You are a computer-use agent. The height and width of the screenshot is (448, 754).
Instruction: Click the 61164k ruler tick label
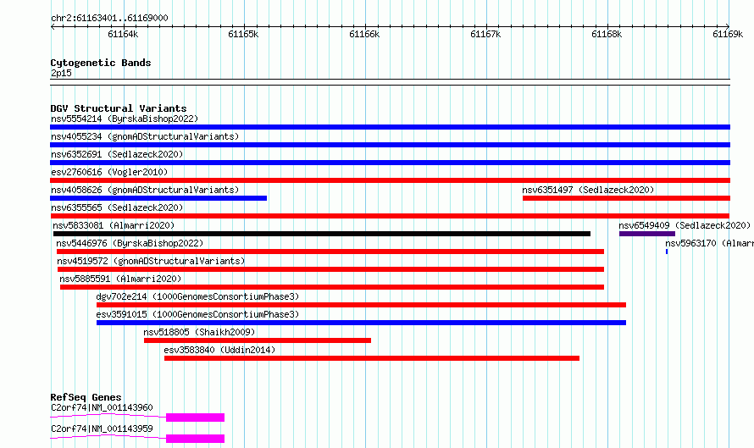click(123, 34)
